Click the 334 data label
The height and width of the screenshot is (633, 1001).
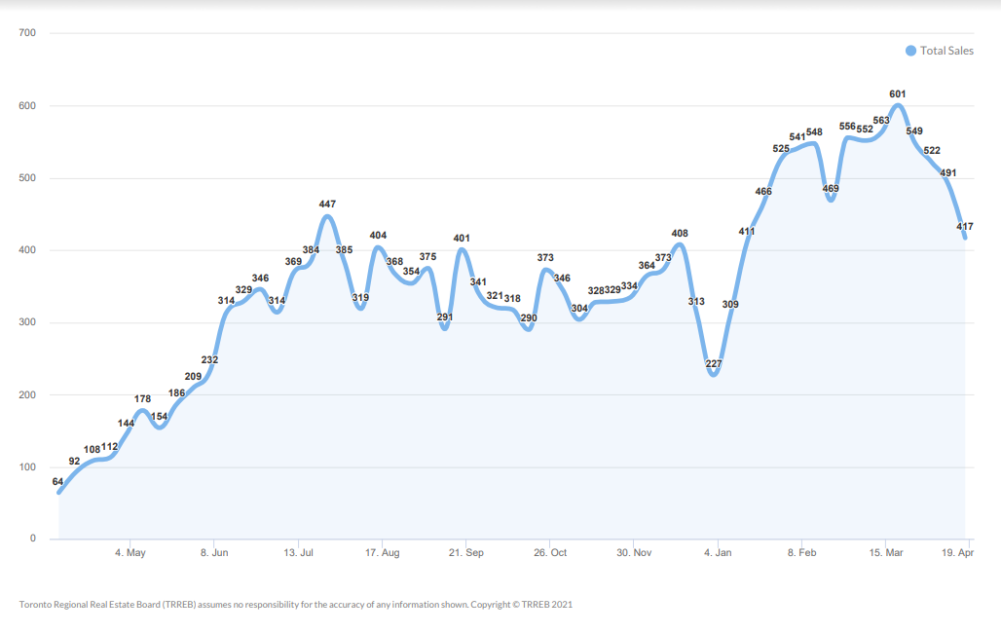click(629, 285)
